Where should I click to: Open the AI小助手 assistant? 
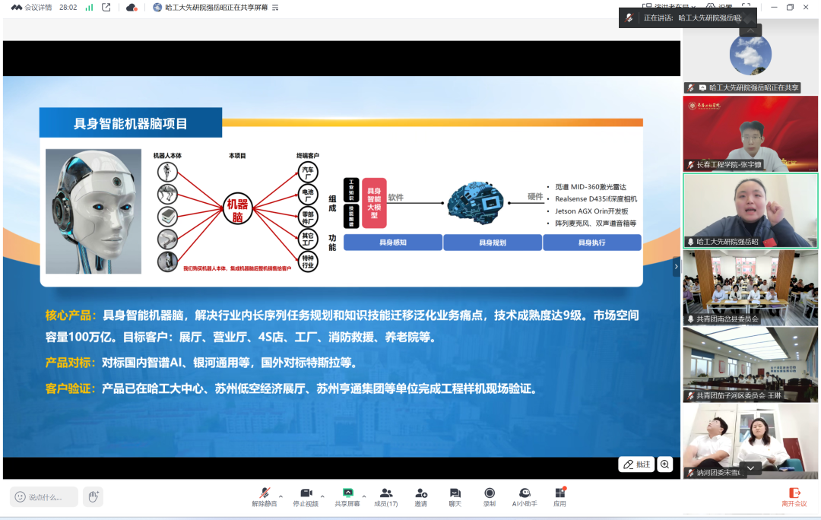[x=525, y=492]
